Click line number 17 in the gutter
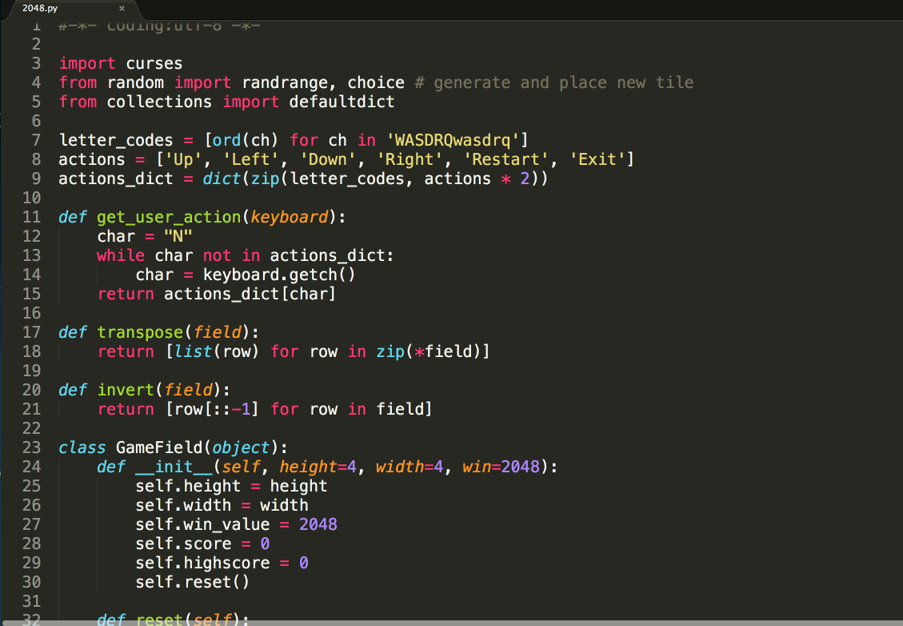This screenshot has width=903, height=626. tap(31, 332)
